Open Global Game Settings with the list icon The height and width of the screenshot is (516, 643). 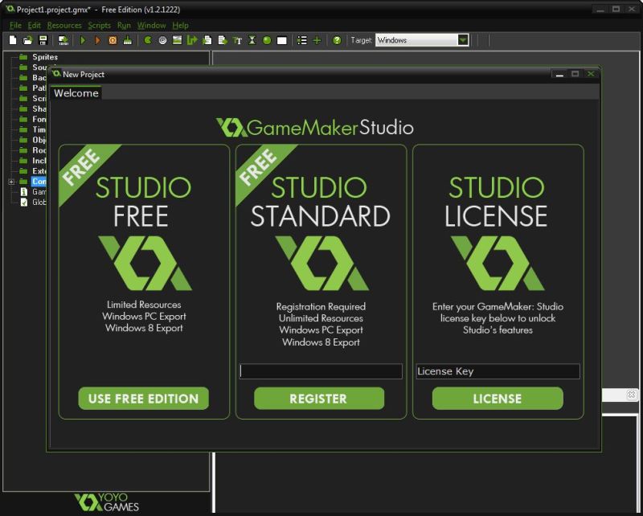pyautogui.click(x=302, y=40)
